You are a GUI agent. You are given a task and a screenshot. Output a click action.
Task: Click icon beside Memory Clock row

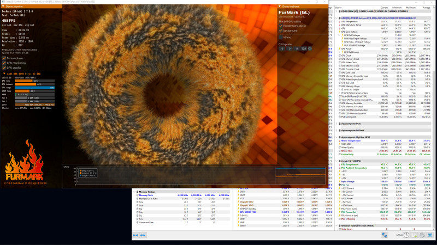pyautogui.click(x=138, y=195)
